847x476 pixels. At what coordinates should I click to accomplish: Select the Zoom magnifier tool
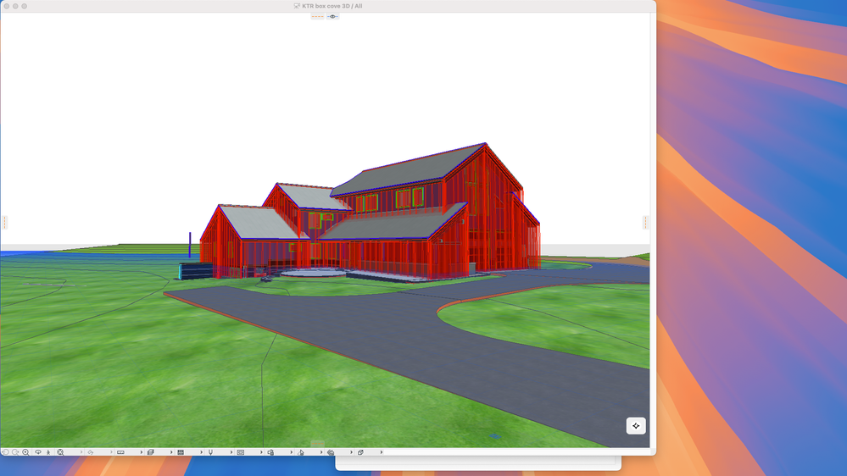coord(25,452)
